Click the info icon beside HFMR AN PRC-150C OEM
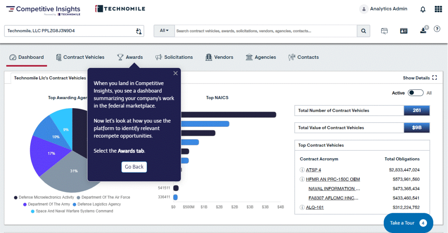The height and width of the screenshot is (233, 448). click(302, 179)
